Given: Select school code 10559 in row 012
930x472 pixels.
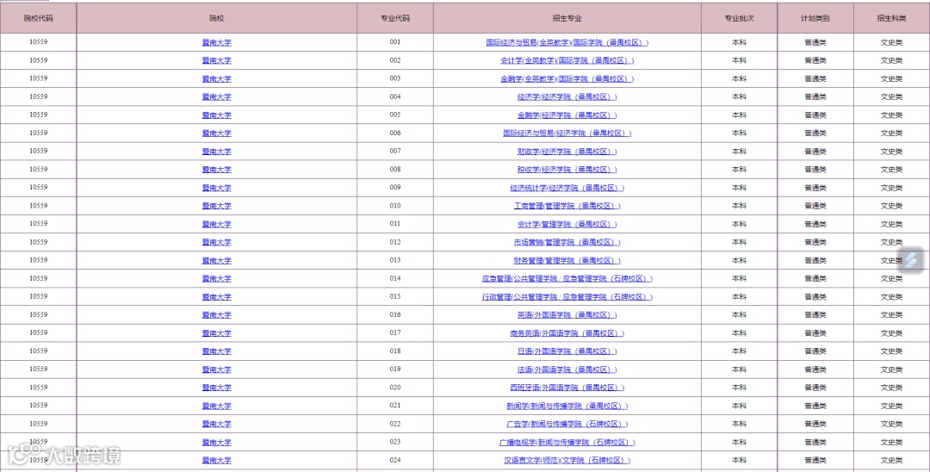Looking at the screenshot, I should [x=38, y=242].
